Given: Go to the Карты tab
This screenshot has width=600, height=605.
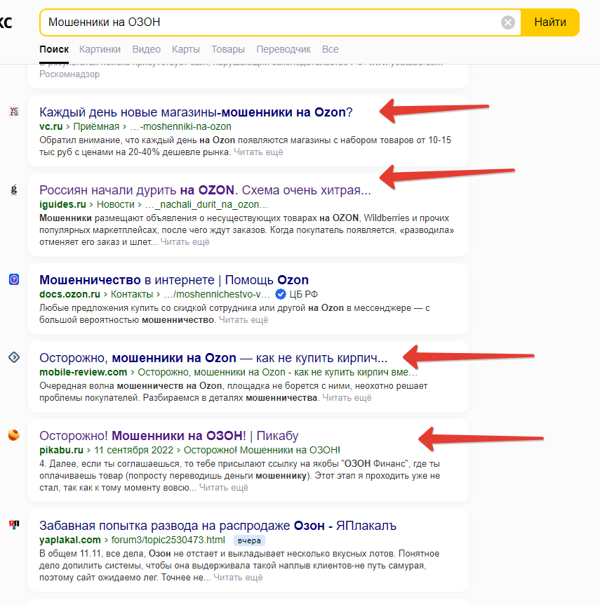Looking at the screenshot, I should (x=185, y=49).
